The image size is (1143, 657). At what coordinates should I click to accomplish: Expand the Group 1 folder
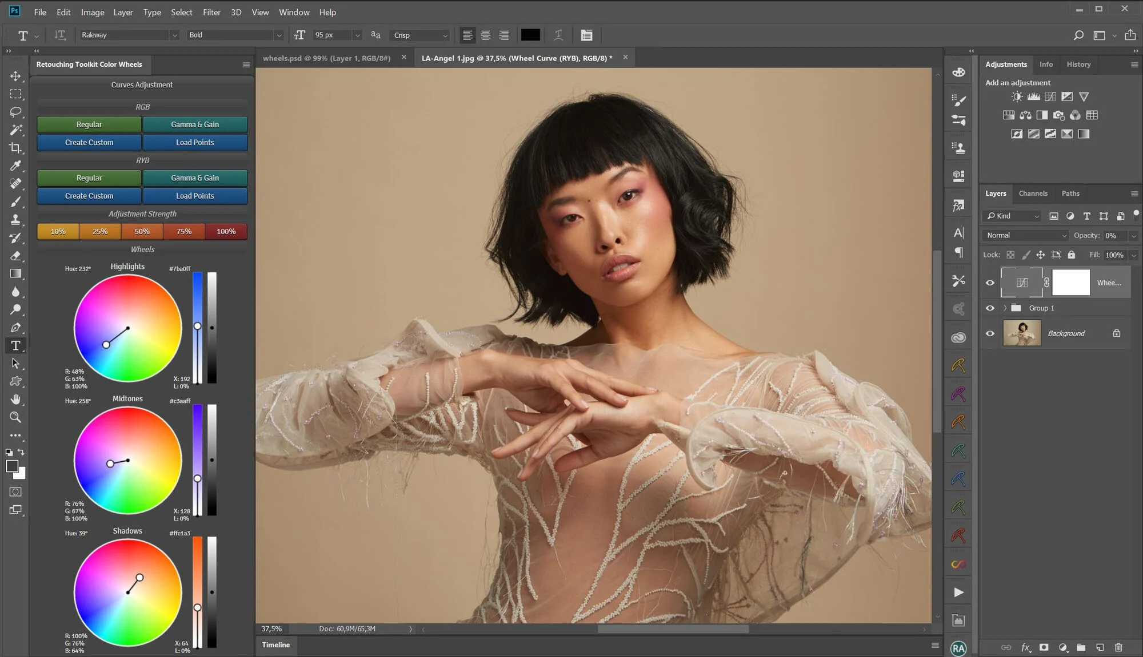pos(1005,308)
